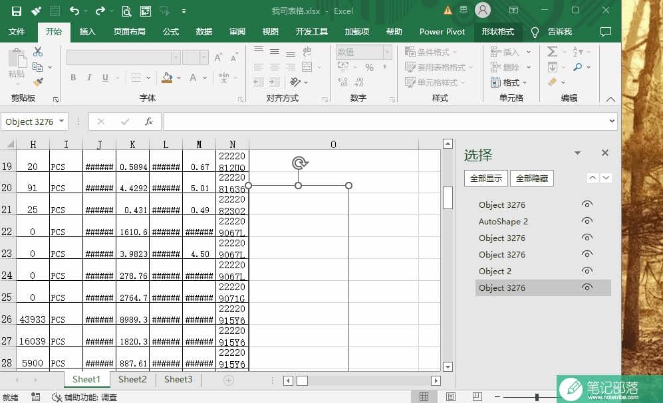Screen dimensions: 663x403
Task: Save the workbook from the quick access toolbar
Action: (x=16, y=11)
